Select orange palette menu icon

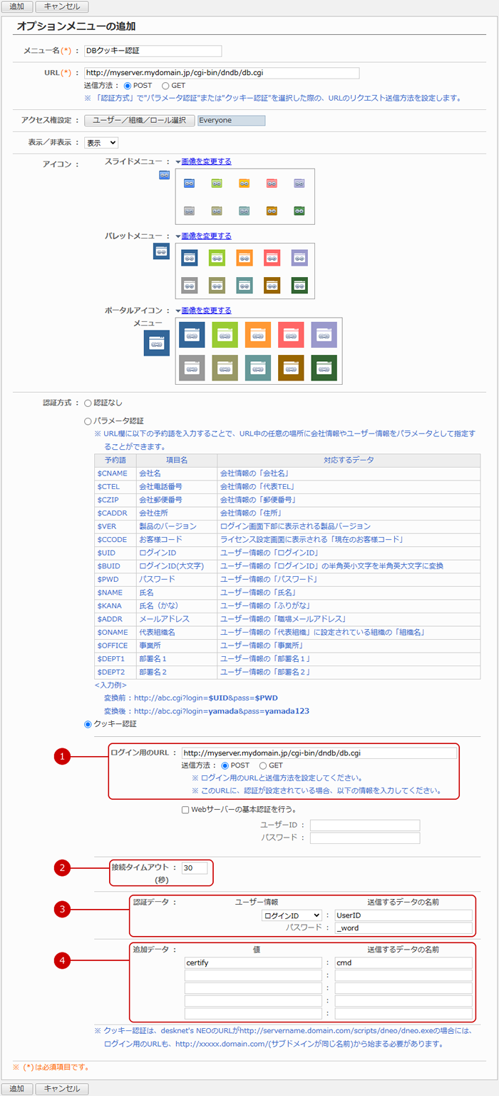[245, 257]
